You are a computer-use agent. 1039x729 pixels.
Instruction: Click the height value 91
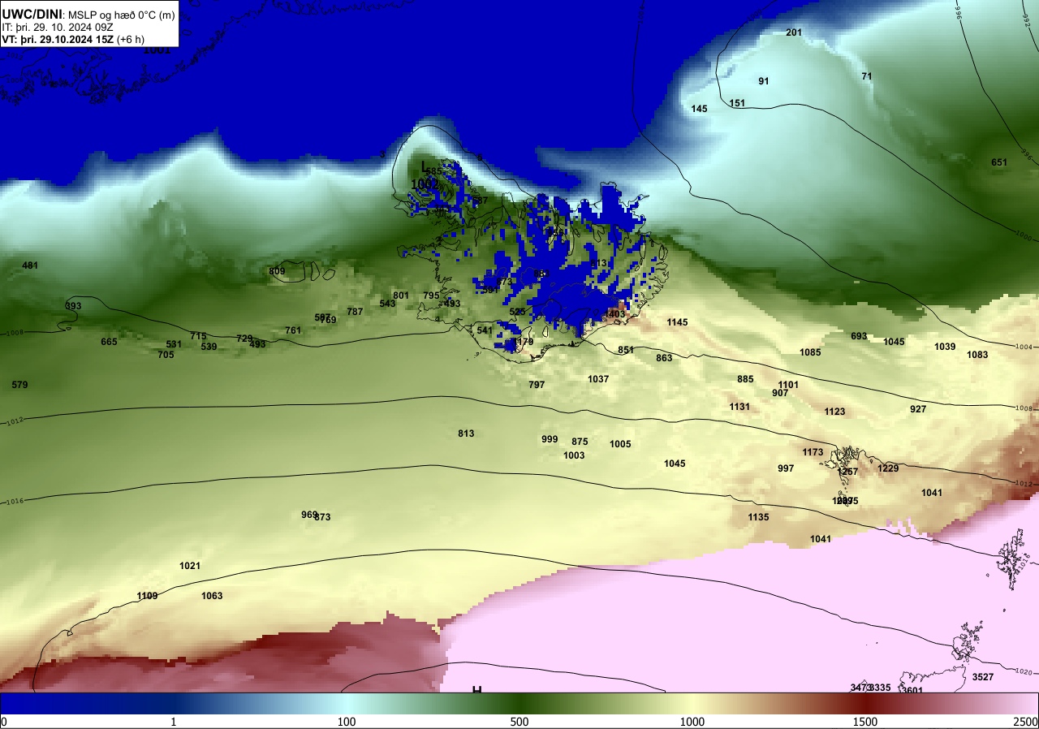(763, 81)
